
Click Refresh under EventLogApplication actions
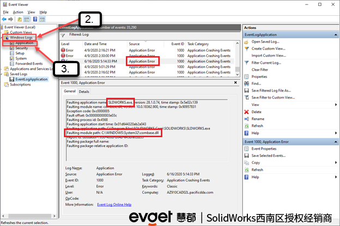[257, 126]
